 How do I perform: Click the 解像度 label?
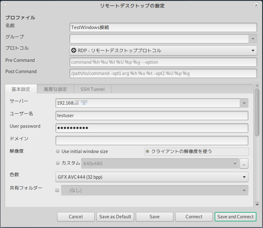[x=17, y=151]
